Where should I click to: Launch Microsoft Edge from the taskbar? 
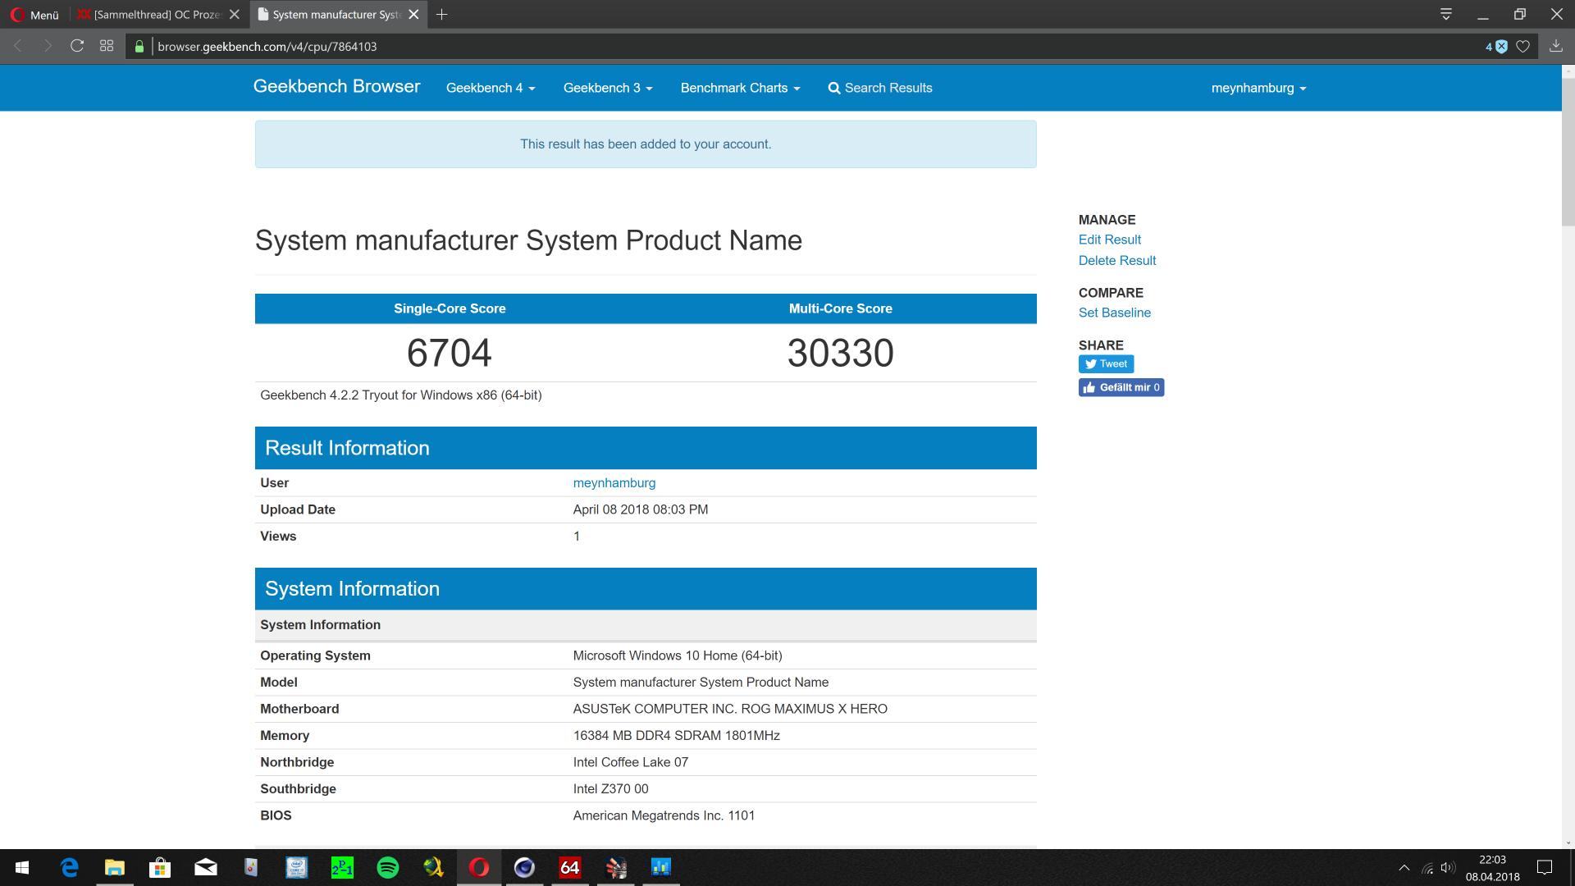pos(70,867)
